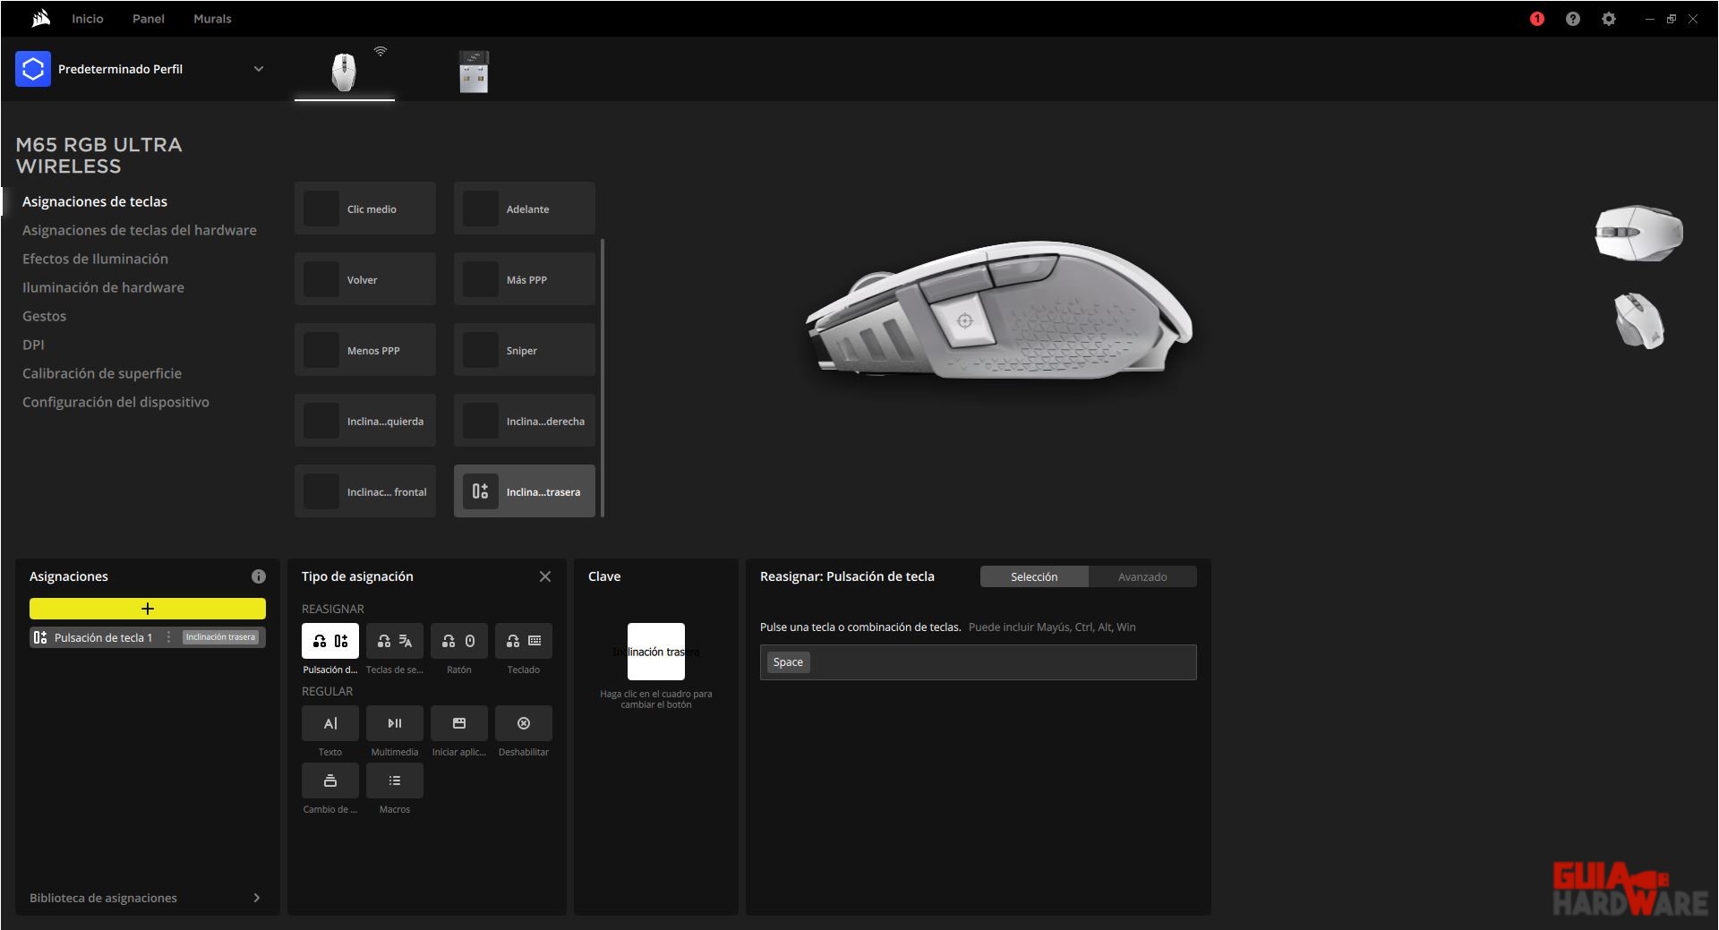Show angled view mouse thumbnail
1719x930 pixels.
pyautogui.click(x=1639, y=320)
